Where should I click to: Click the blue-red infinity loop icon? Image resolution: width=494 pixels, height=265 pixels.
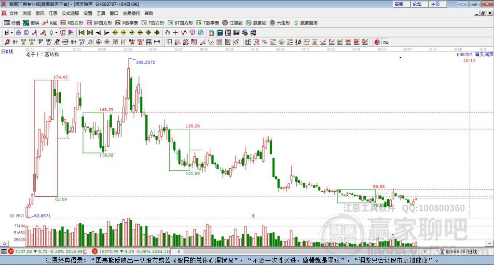(385, 42)
